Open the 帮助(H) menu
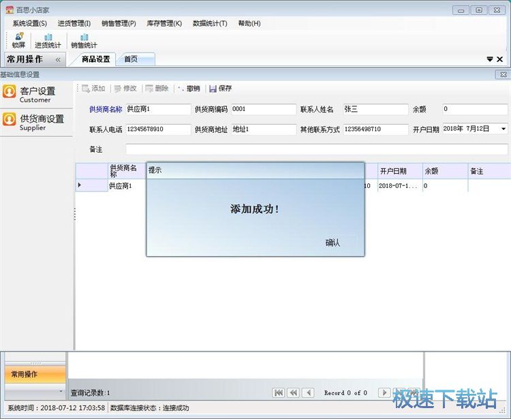The height and width of the screenshot is (419, 511). [x=249, y=23]
